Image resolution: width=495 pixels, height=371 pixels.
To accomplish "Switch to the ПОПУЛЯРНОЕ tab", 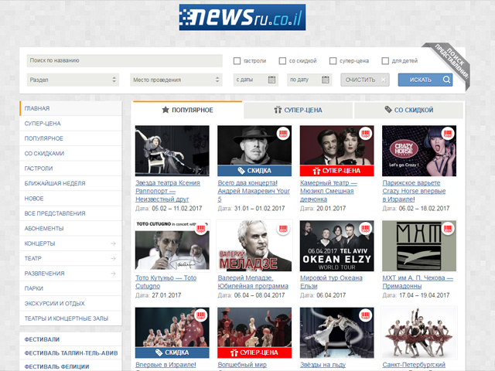I will [187, 110].
